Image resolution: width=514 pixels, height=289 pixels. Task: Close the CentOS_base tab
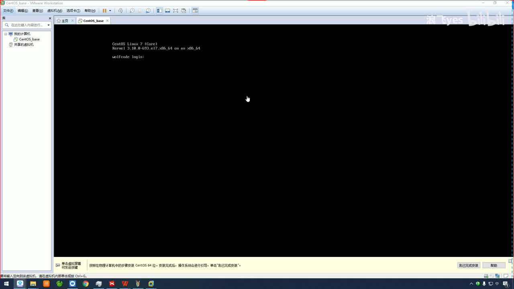point(107,20)
